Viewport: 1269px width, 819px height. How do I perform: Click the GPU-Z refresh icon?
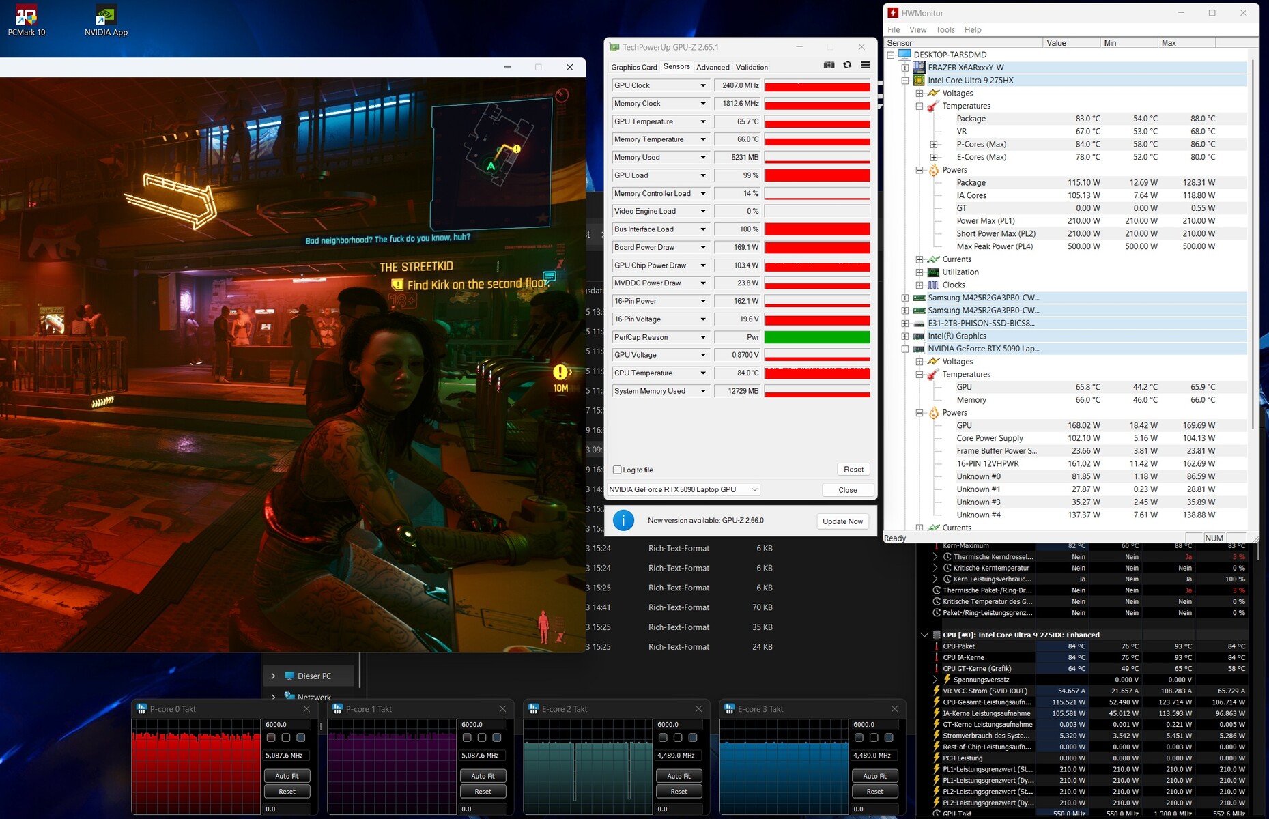pos(847,65)
